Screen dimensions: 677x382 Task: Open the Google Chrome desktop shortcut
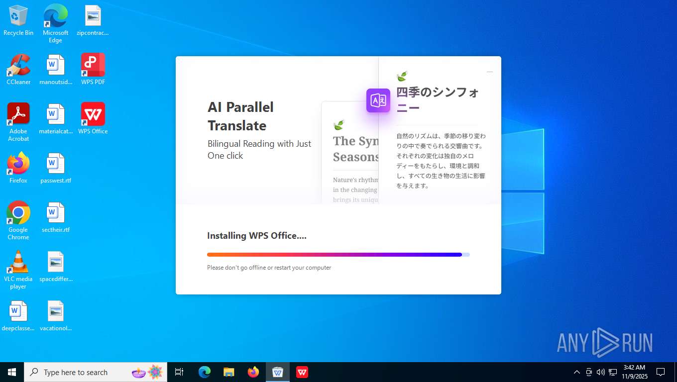(18, 221)
